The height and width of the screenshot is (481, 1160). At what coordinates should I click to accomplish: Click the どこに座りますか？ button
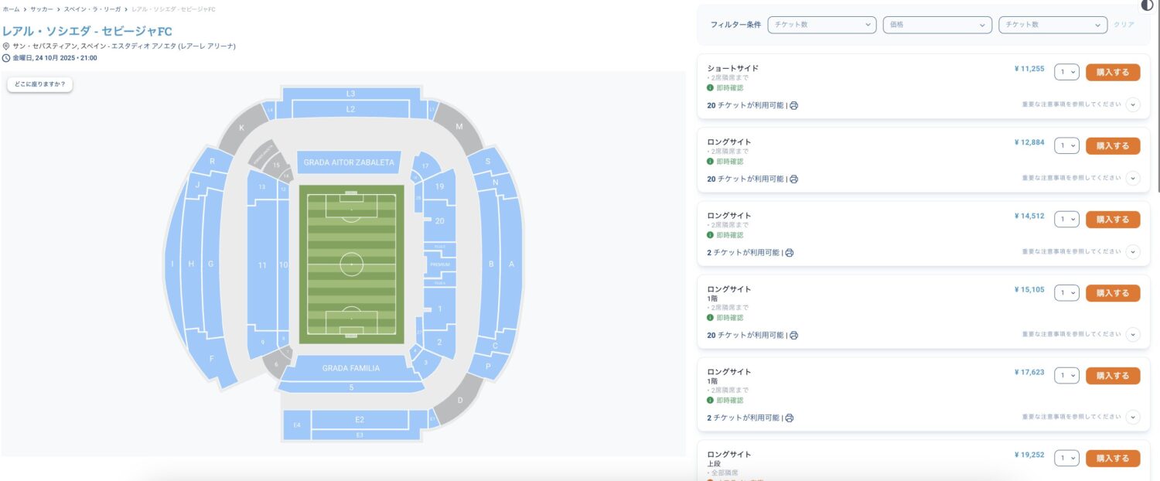point(40,84)
